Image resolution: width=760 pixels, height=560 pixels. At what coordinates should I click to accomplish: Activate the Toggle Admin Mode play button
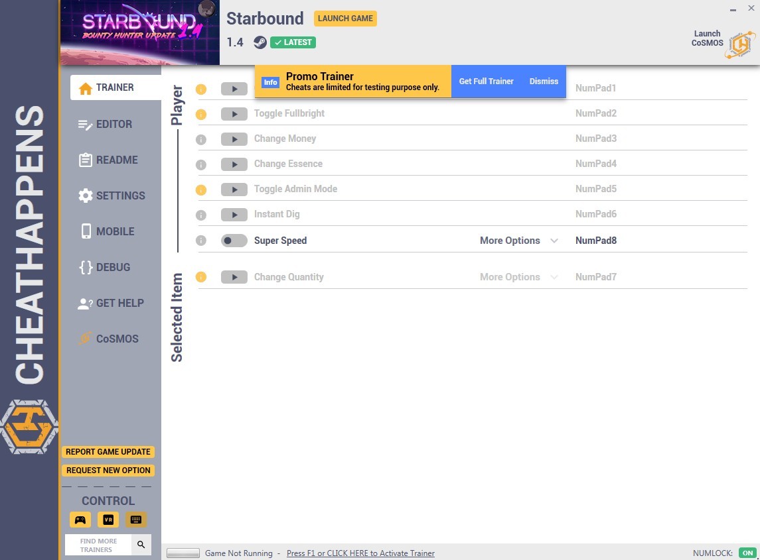tap(234, 190)
